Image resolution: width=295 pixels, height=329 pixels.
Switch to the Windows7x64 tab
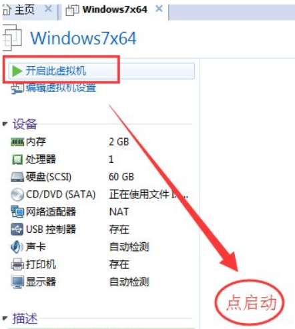point(107,9)
